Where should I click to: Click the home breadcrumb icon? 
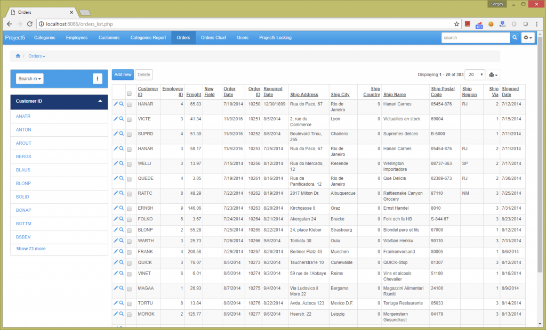[x=18, y=56]
